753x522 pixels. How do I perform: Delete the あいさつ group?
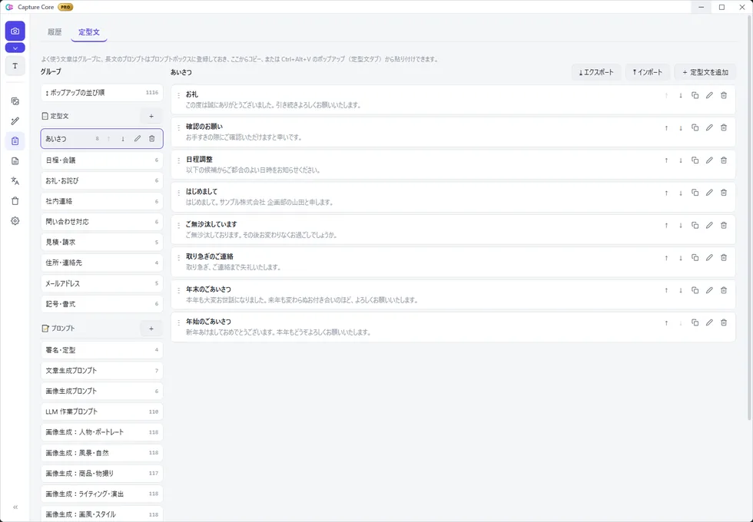click(152, 139)
